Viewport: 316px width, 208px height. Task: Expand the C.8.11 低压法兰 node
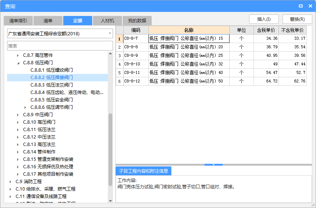(18, 130)
